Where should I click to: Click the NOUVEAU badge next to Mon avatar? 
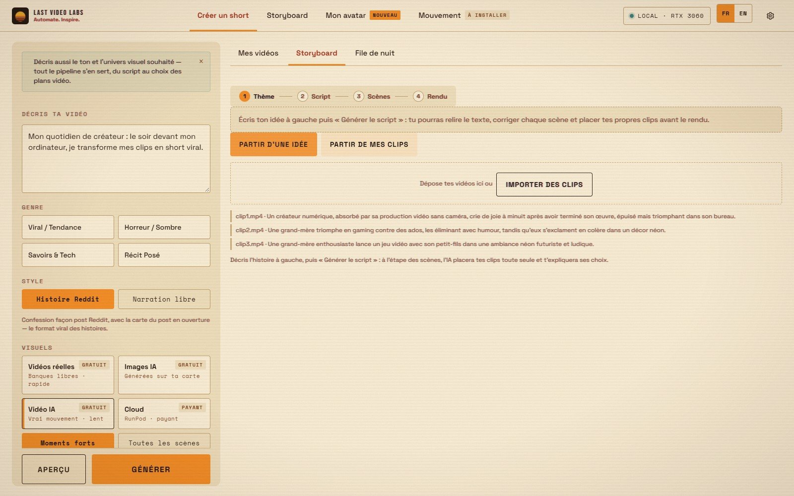pos(385,15)
